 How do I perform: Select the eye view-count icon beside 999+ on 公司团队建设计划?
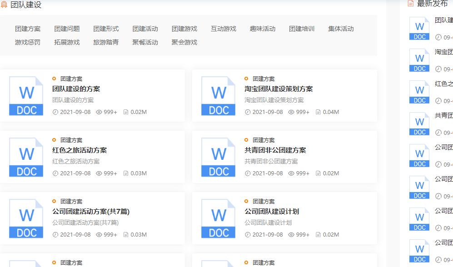(x=291, y=235)
